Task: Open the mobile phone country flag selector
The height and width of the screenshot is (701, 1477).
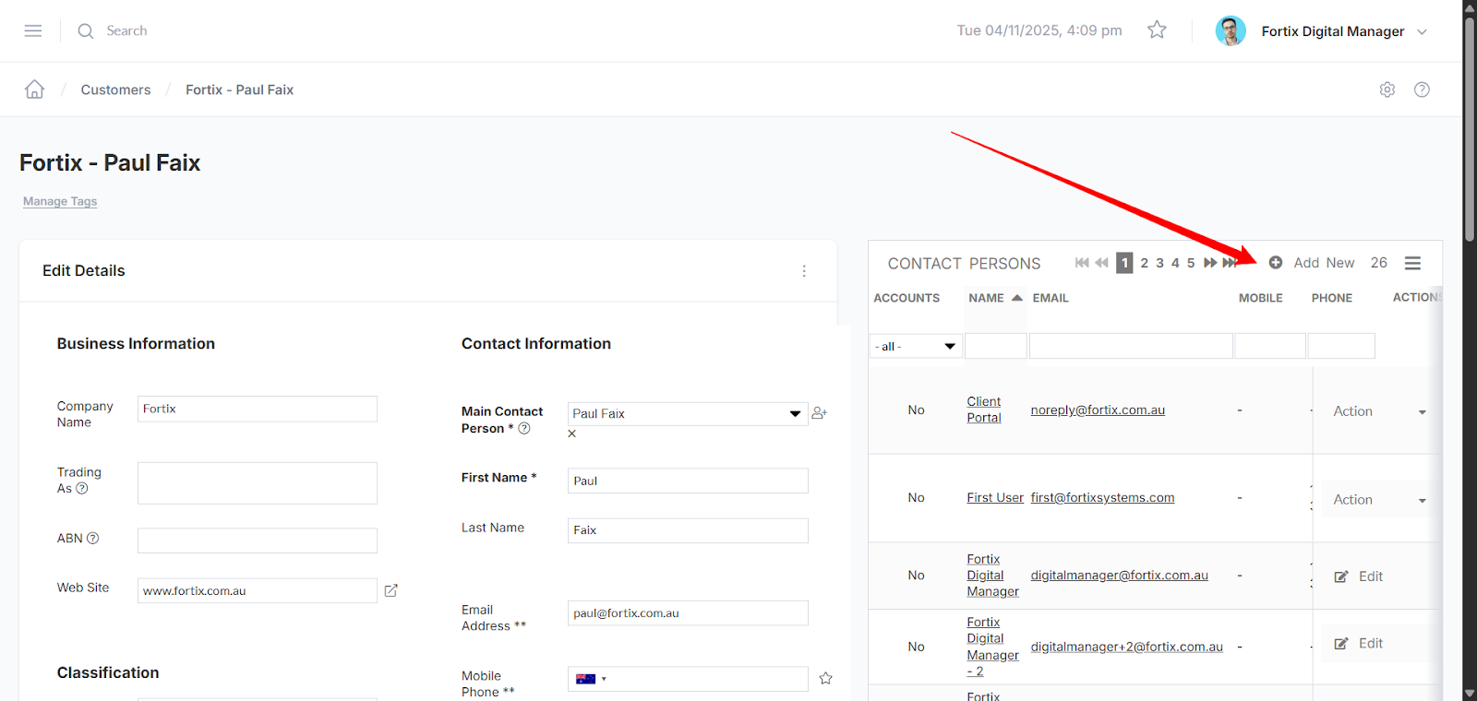Action: click(x=591, y=679)
